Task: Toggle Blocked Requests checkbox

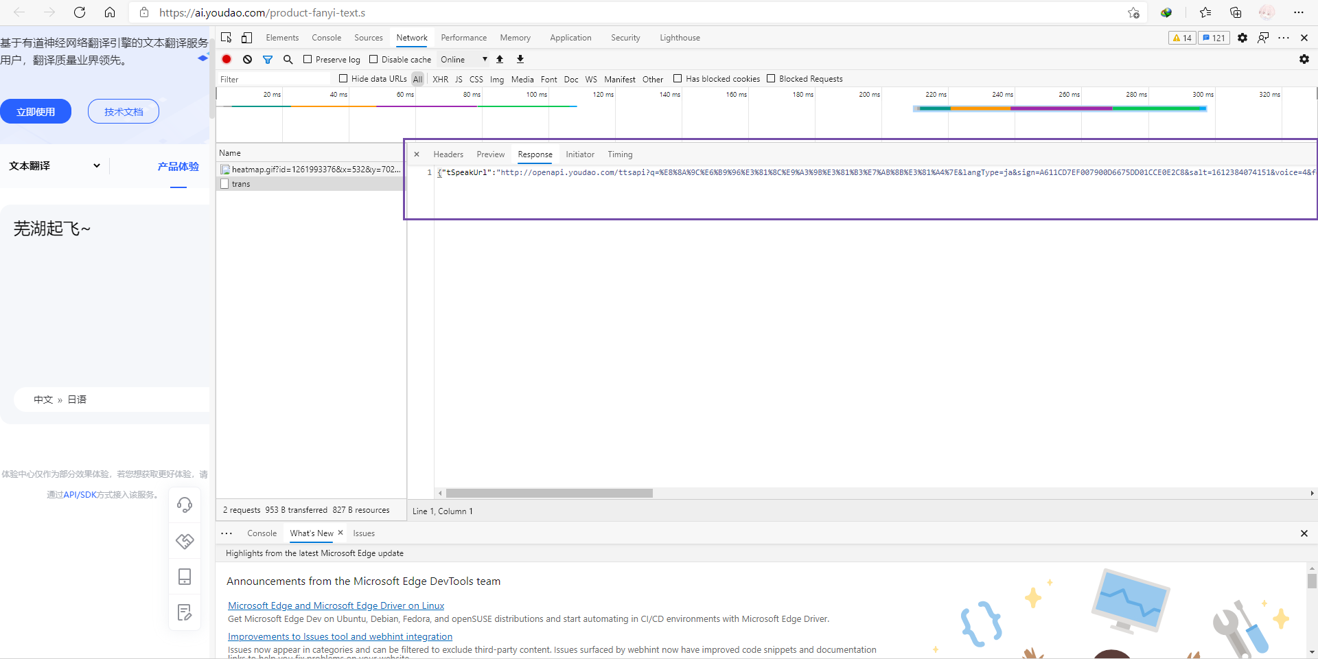Action: click(x=771, y=78)
